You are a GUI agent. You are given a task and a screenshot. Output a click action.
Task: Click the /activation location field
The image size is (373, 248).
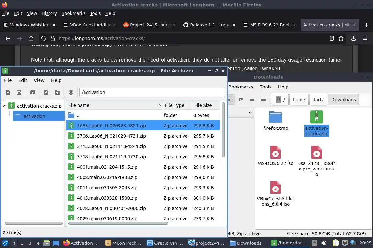pos(152,92)
